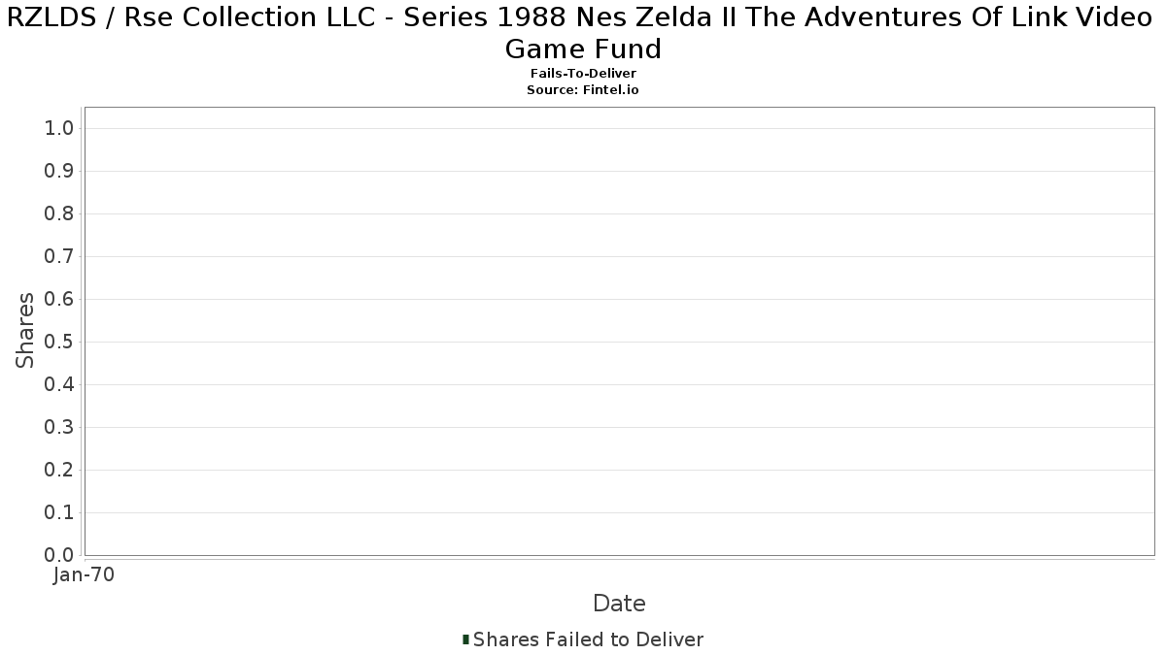1166x655 pixels.
Task: Click the 1.0 y-axis tick label
Action: tap(60, 129)
